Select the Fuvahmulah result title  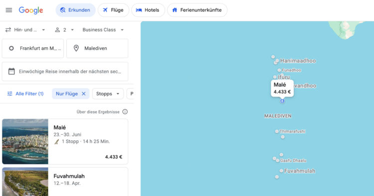pos(69,176)
